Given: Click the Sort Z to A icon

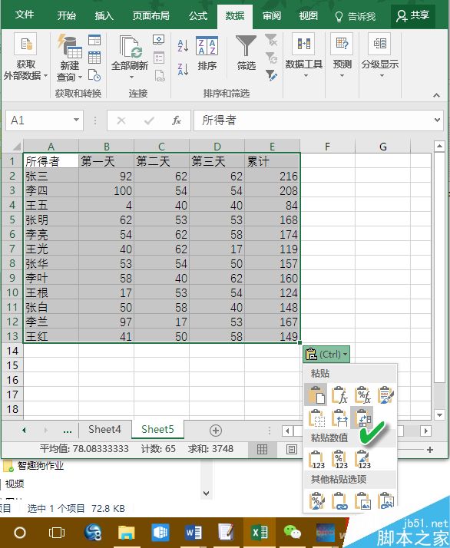Looking at the screenshot, I should [x=183, y=69].
